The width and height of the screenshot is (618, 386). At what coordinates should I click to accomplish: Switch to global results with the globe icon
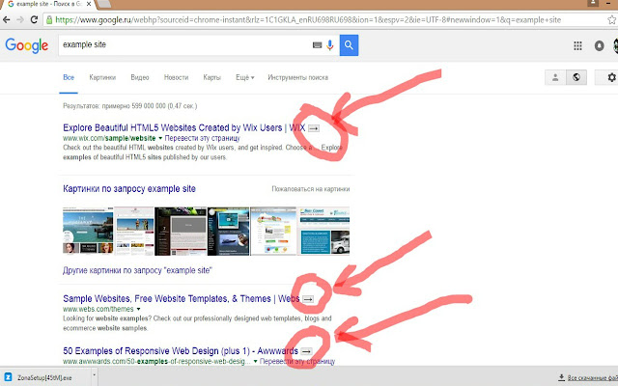click(576, 77)
